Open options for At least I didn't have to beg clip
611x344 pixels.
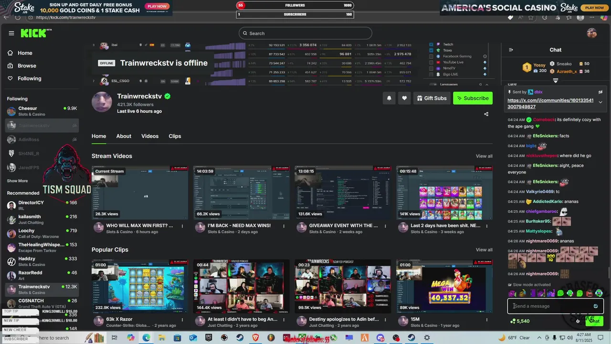[284, 320]
